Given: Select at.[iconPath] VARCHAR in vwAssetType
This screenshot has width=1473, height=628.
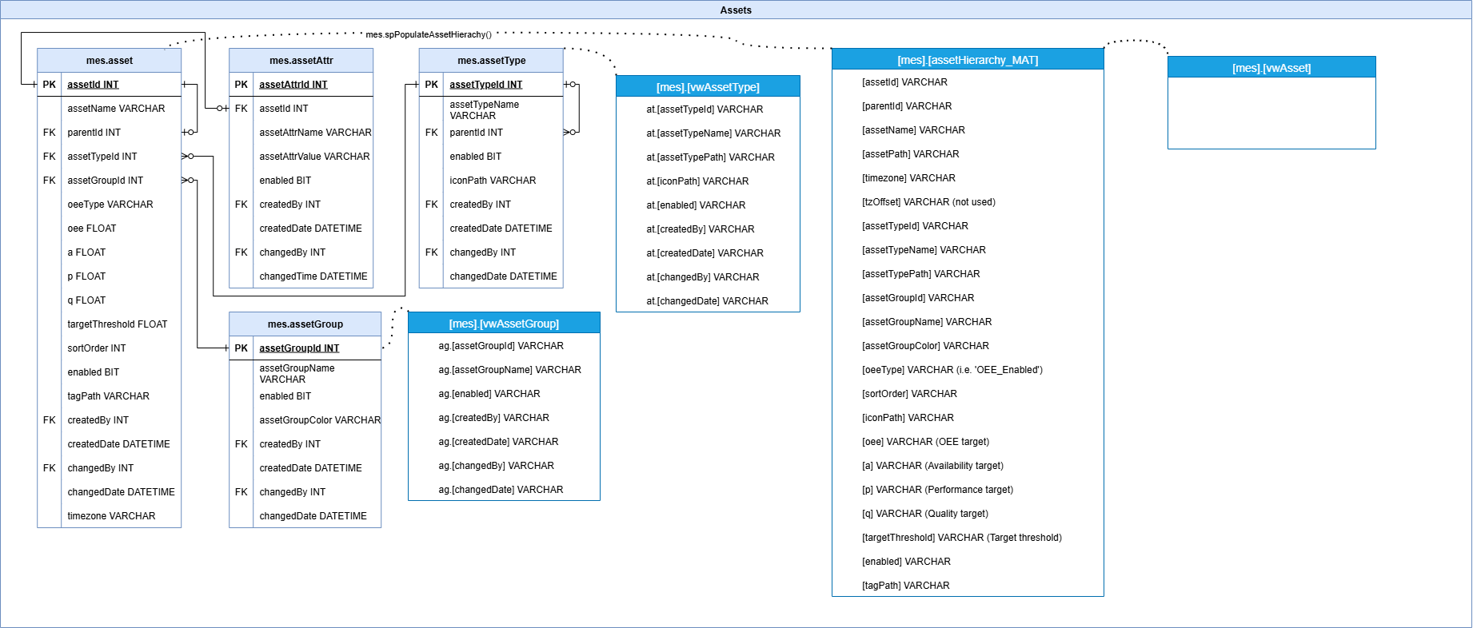Looking at the screenshot, I should coord(708,181).
